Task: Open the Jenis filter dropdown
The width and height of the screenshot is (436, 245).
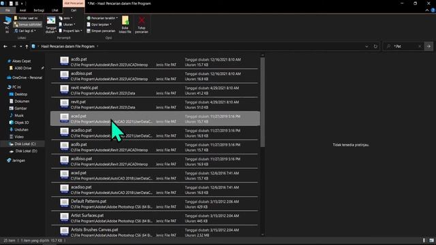Action: click(65, 18)
